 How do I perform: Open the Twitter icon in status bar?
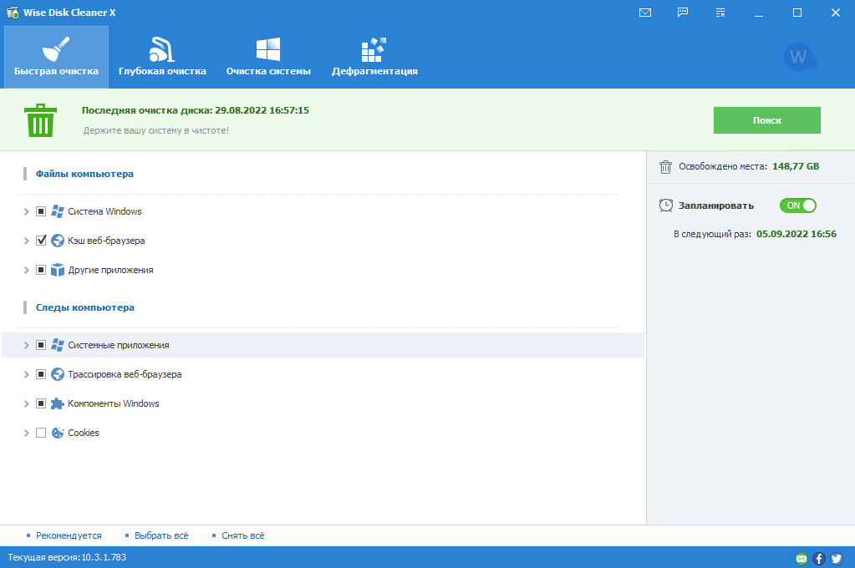click(837, 558)
